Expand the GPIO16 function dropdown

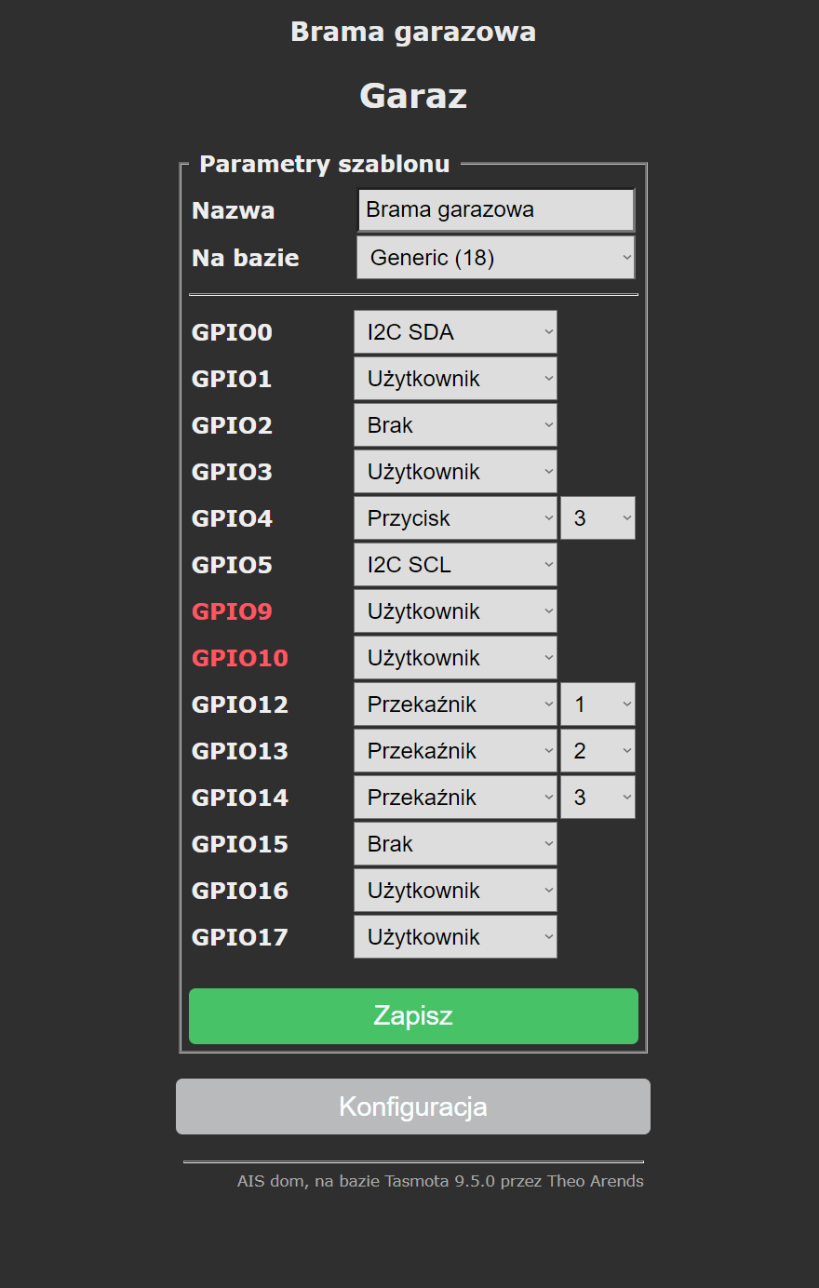point(455,891)
